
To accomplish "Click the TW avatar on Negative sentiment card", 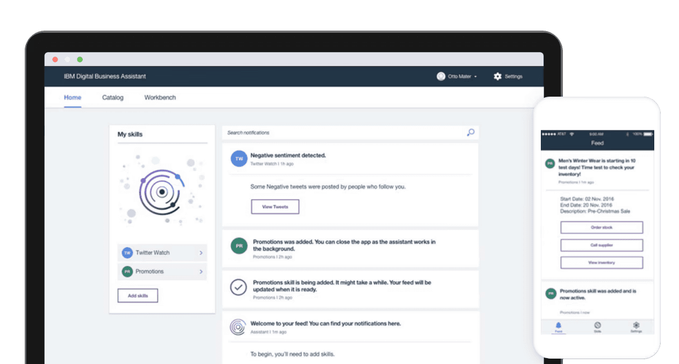I will pyautogui.click(x=239, y=159).
